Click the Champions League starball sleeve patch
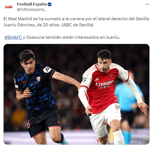Viewport: 153px width, 147px height. pos(84,80)
